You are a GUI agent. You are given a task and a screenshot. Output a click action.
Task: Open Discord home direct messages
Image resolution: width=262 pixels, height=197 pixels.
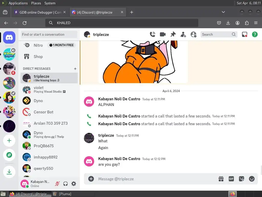pos(9,37)
